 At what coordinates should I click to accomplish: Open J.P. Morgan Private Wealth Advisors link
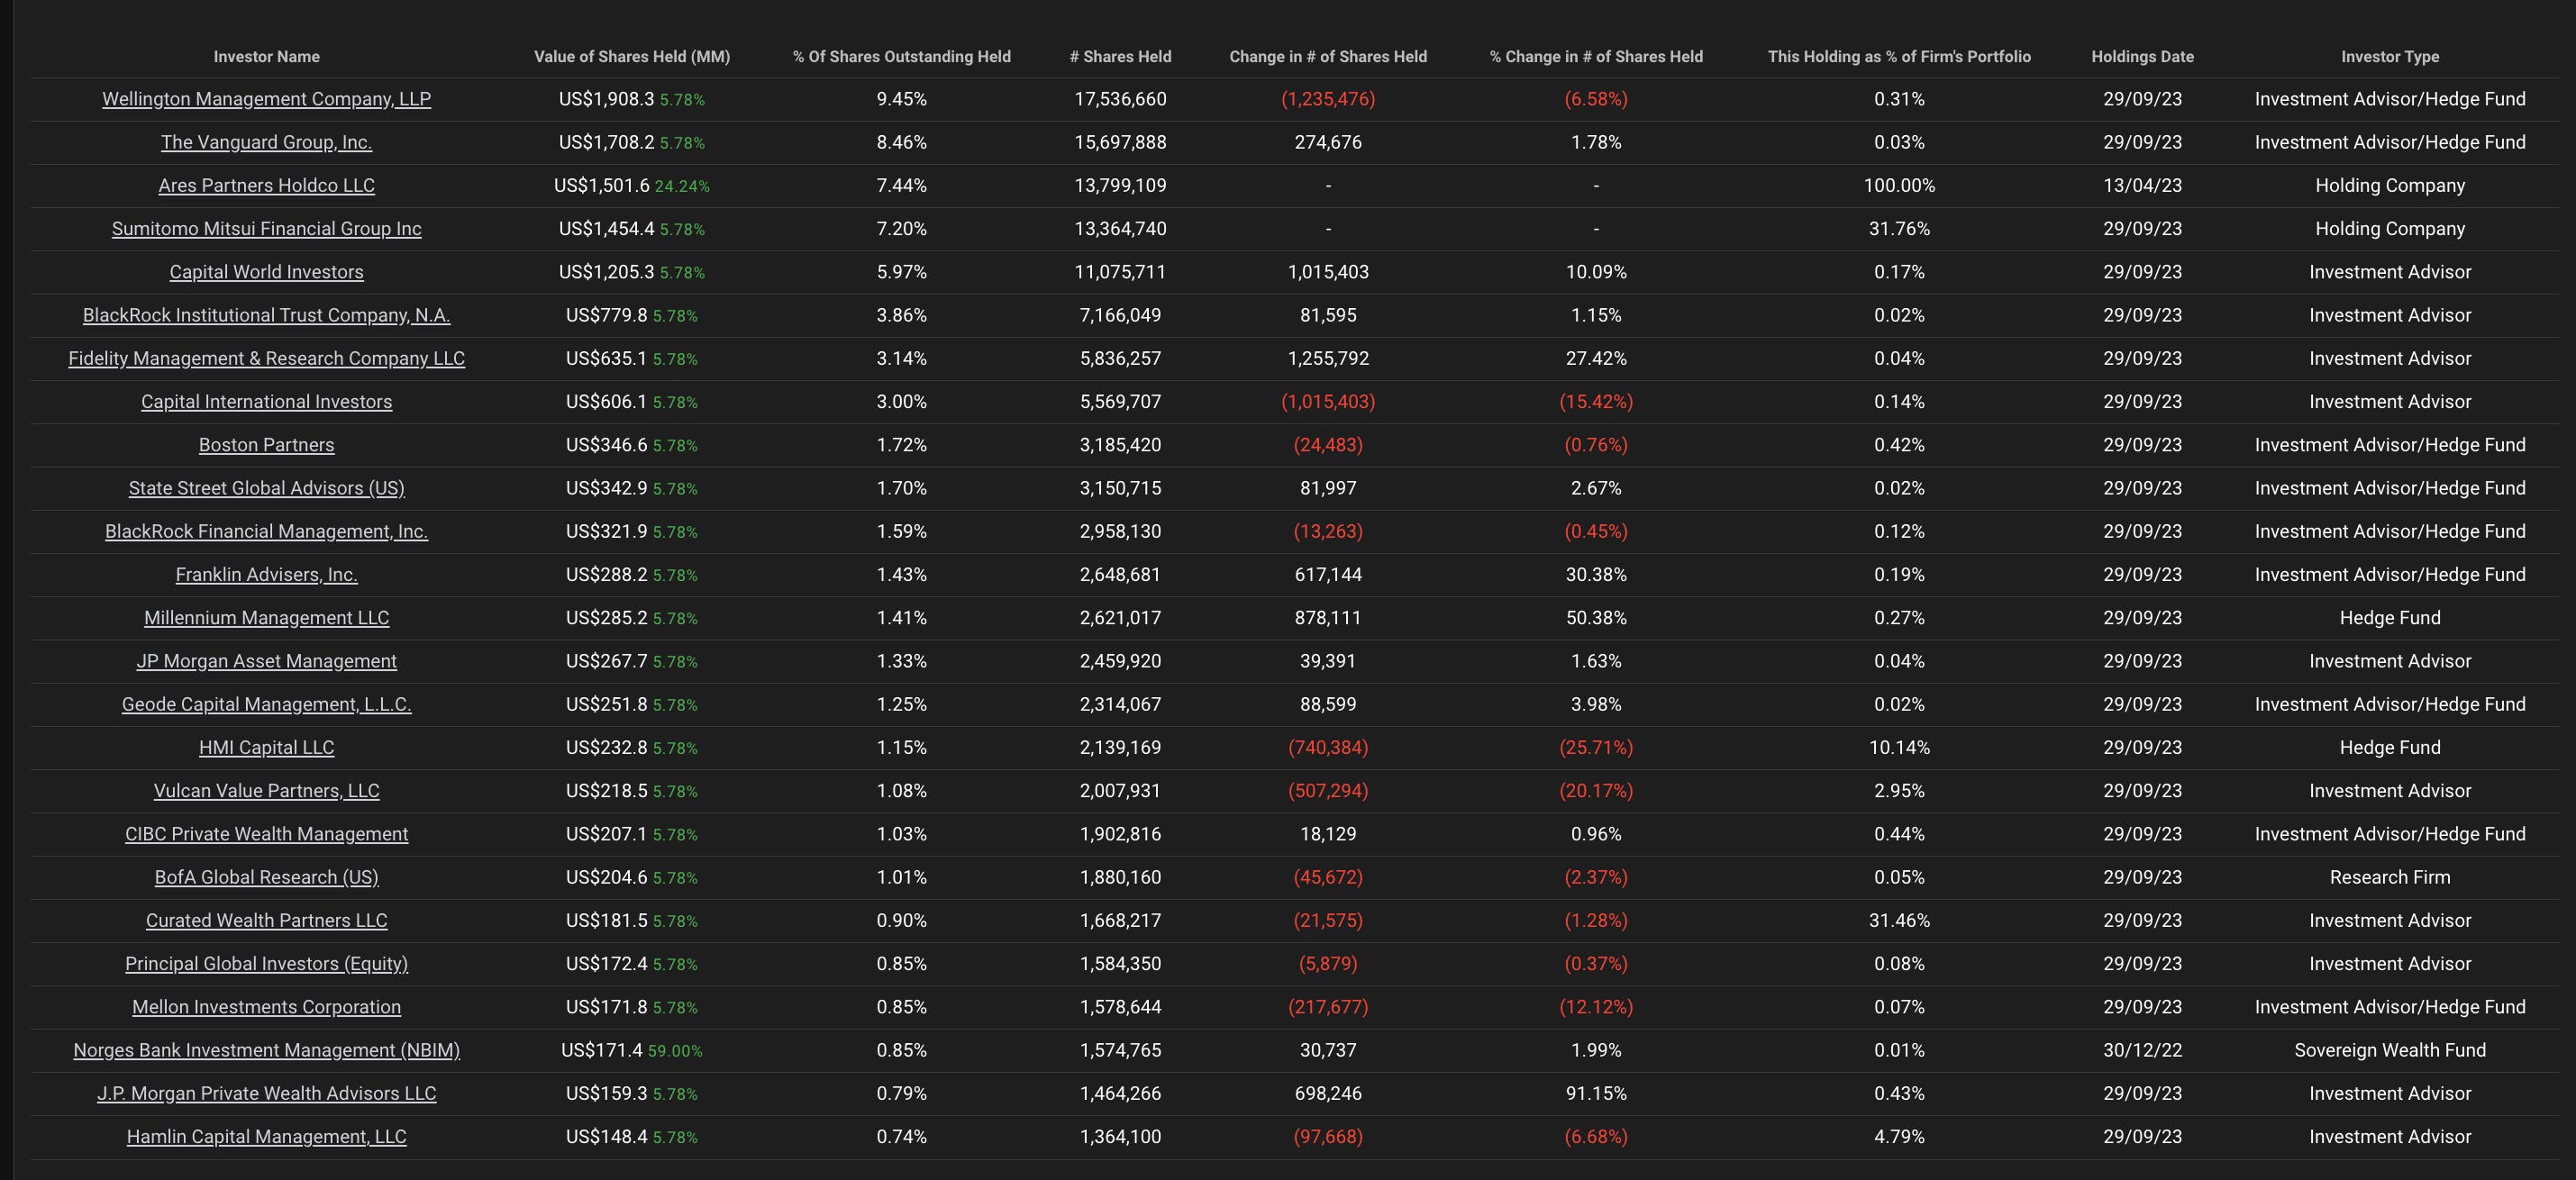(x=266, y=1093)
